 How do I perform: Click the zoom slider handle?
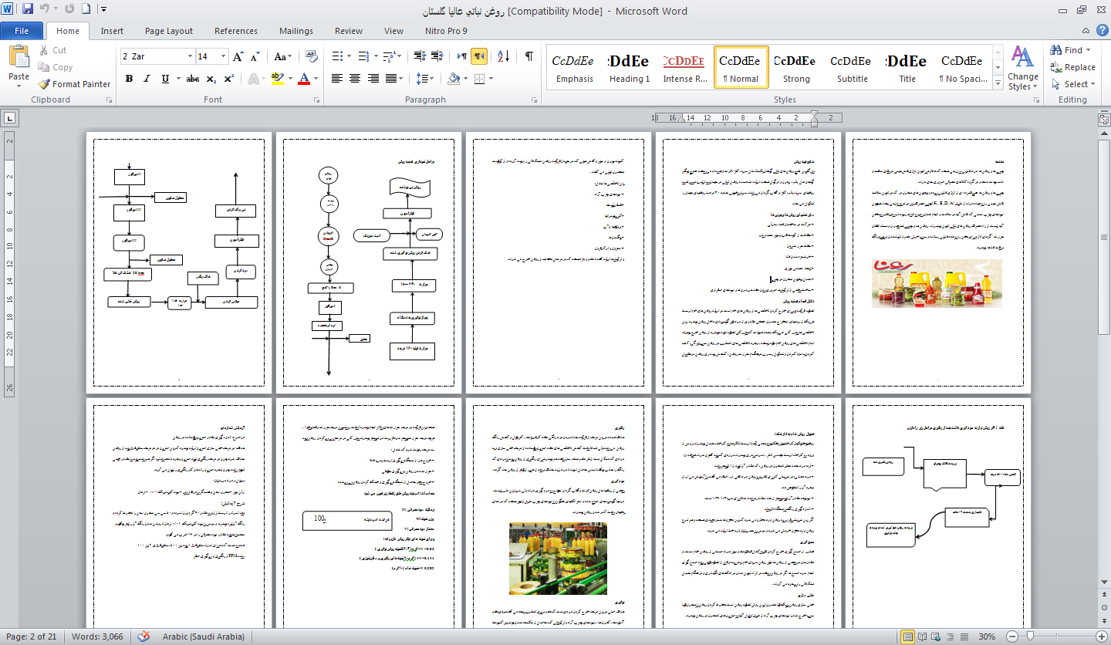coord(1031,637)
